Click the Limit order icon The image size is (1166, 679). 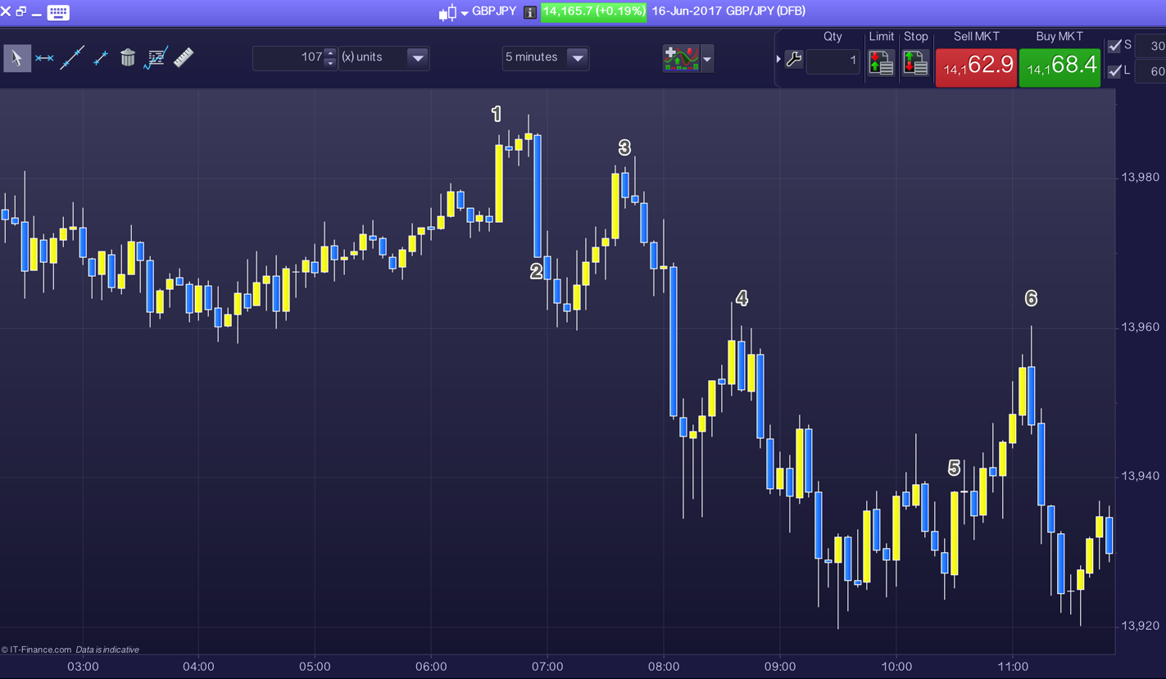tap(881, 63)
